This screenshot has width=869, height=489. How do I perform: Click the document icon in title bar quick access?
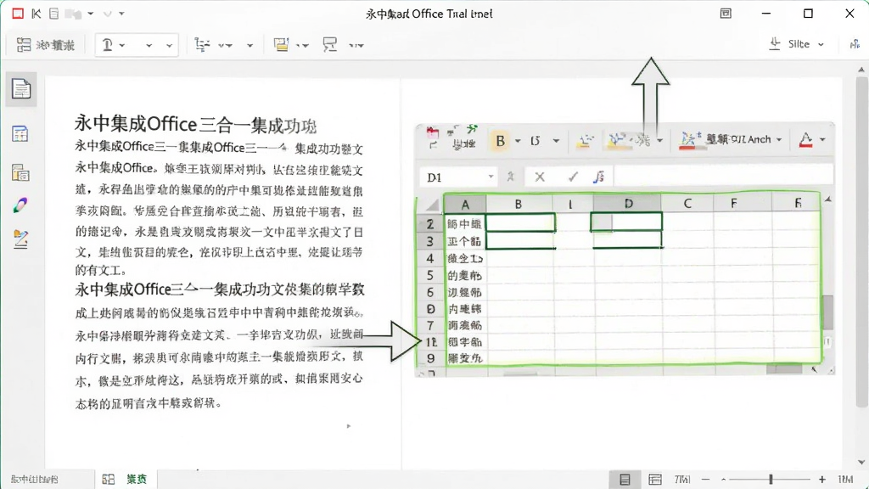53,14
